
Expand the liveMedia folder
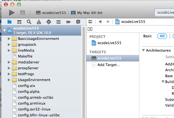[x=9, y=50]
